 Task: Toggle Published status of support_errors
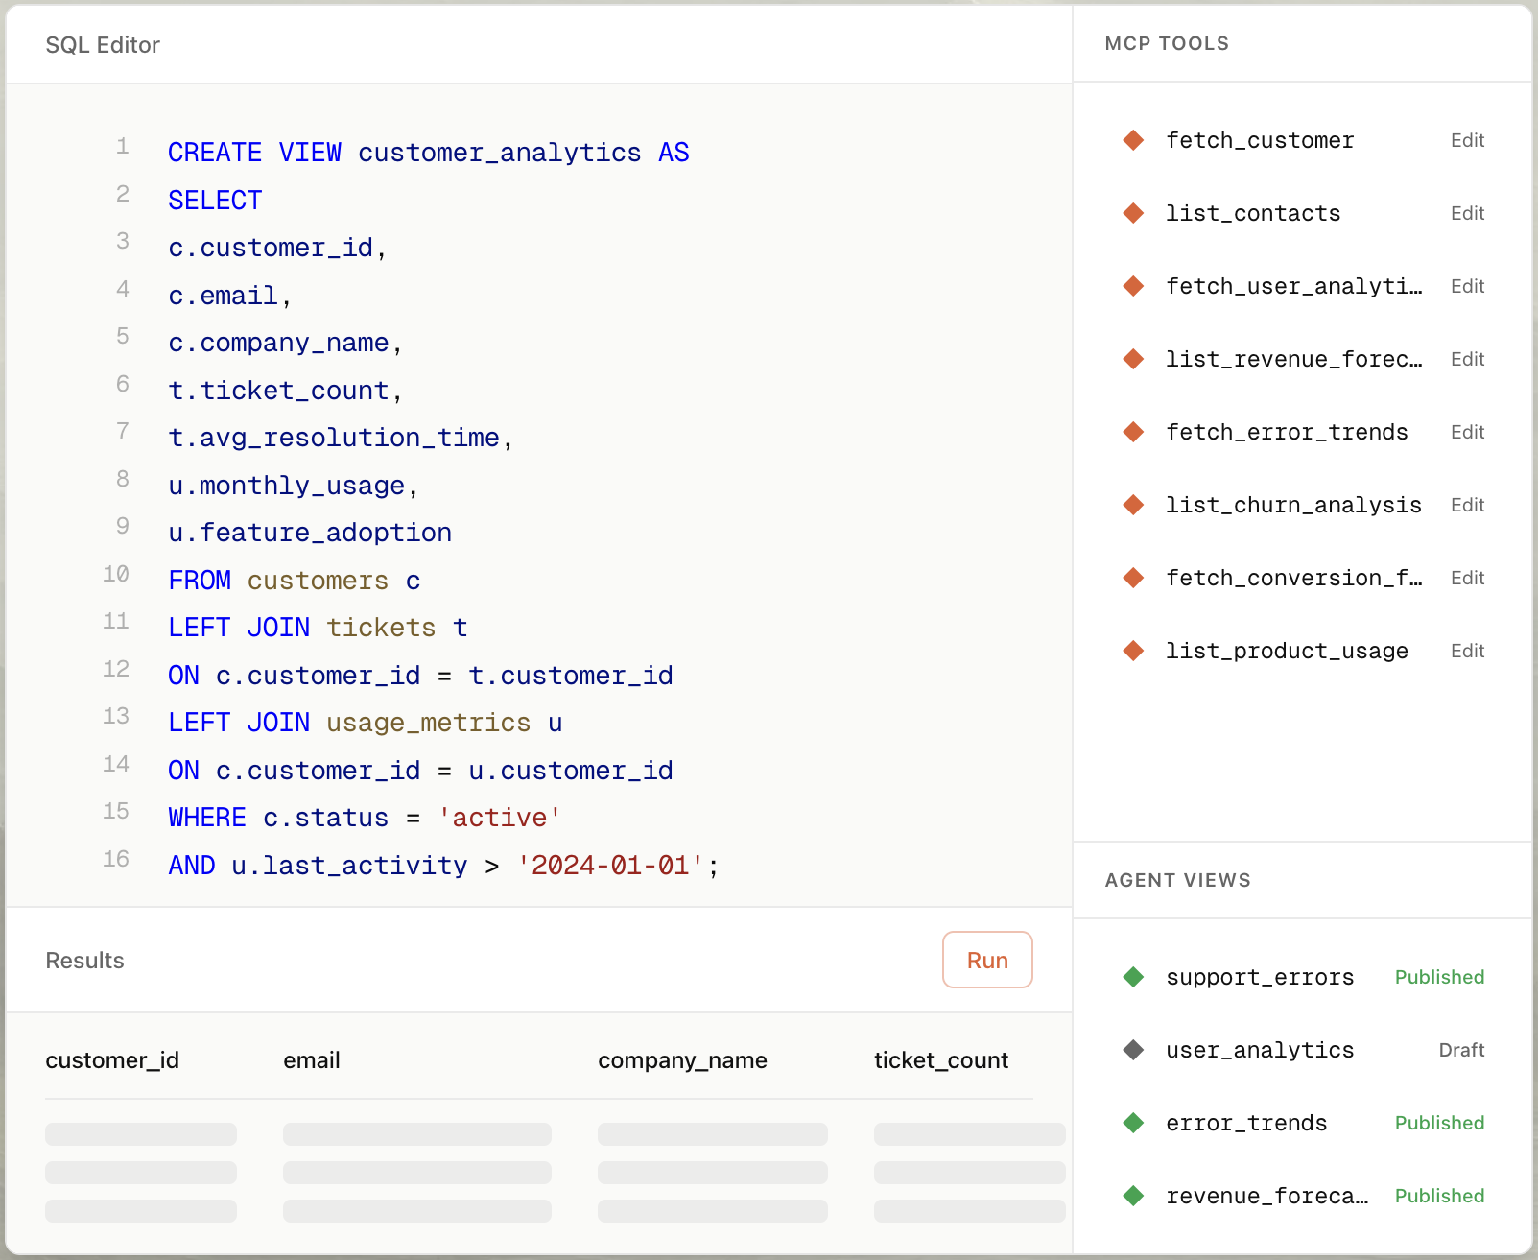point(1438,977)
